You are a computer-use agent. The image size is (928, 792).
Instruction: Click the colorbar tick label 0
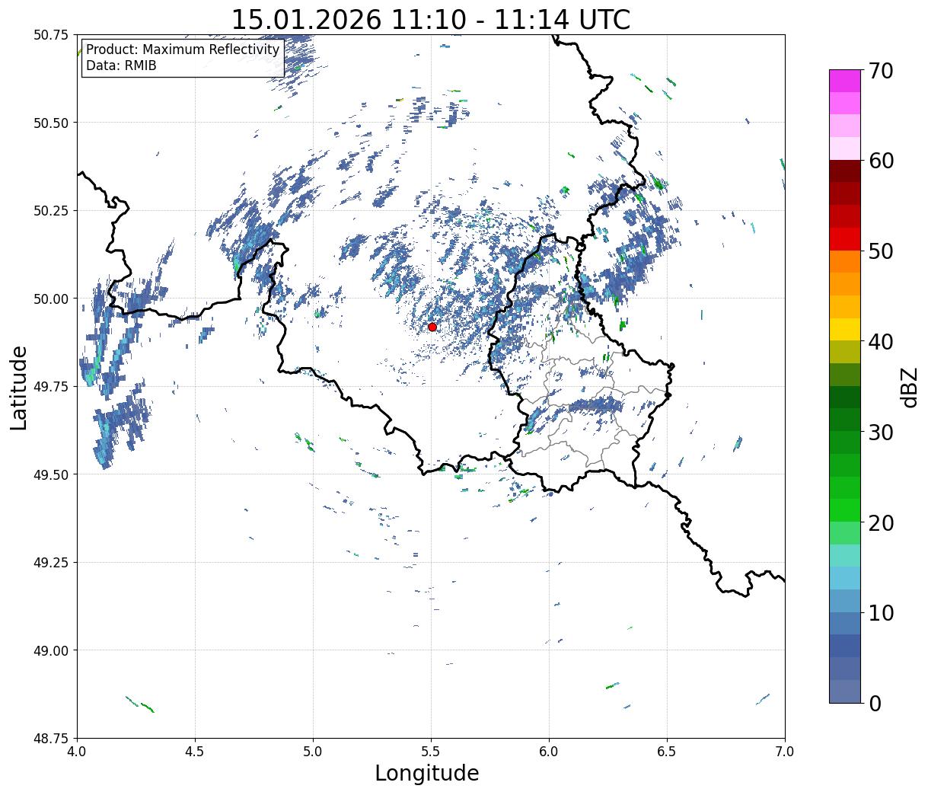tap(875, 703)
